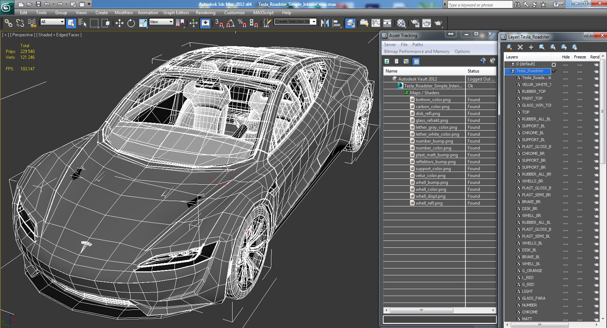Activate the Select and Rotate tool
This screenshot has width=607, height=328.
coord(131,23)
